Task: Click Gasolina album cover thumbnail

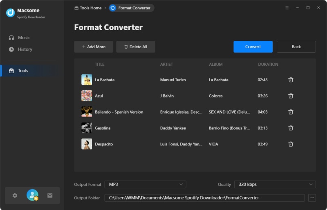Action: (x=87, y=128)
